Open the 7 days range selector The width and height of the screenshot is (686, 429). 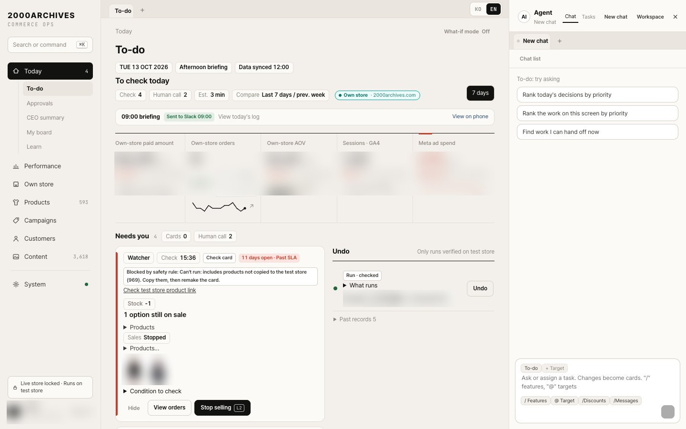(480, 93)
